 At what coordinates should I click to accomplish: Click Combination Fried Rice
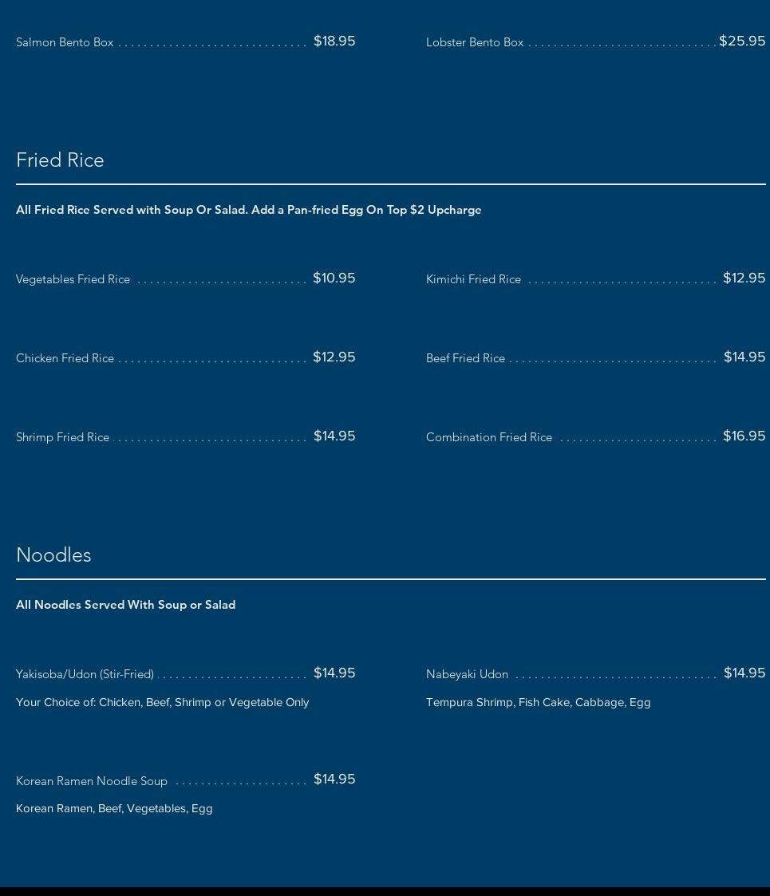click(489, 437)
